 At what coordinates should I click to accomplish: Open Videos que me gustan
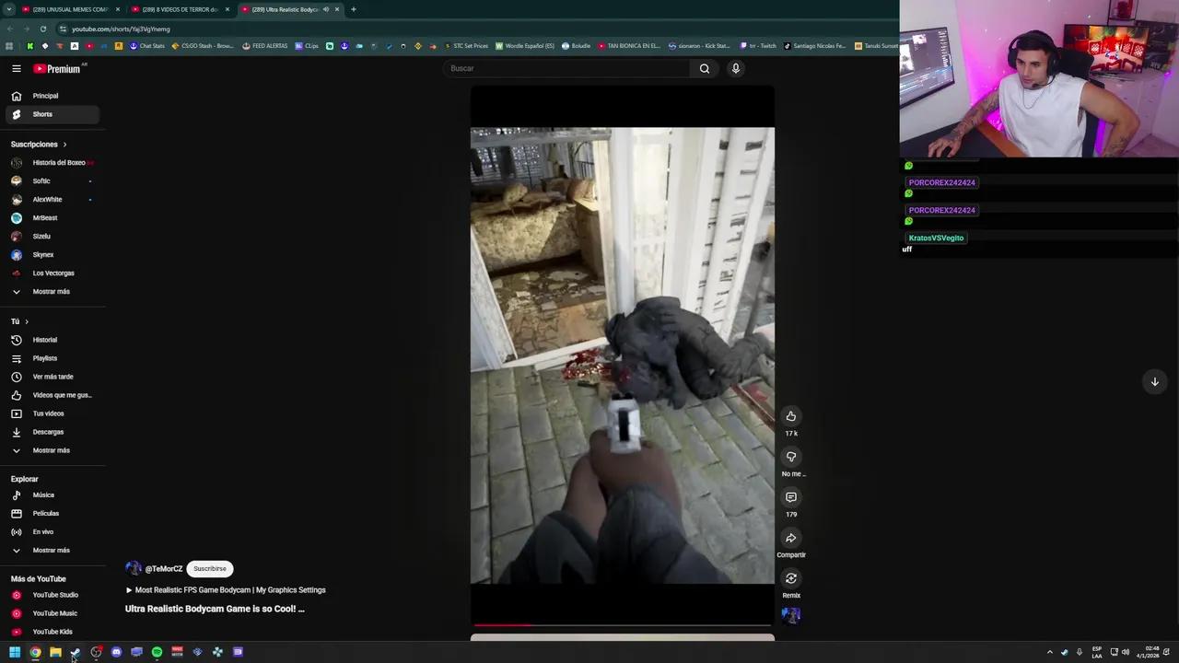point(52,395)
